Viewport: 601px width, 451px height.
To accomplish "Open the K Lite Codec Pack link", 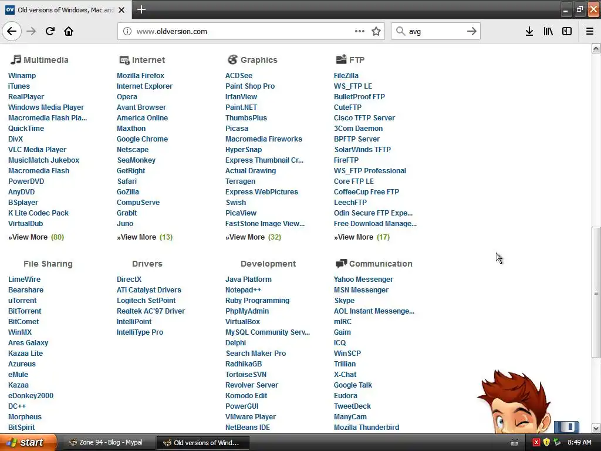I will [x=38, y=213].
